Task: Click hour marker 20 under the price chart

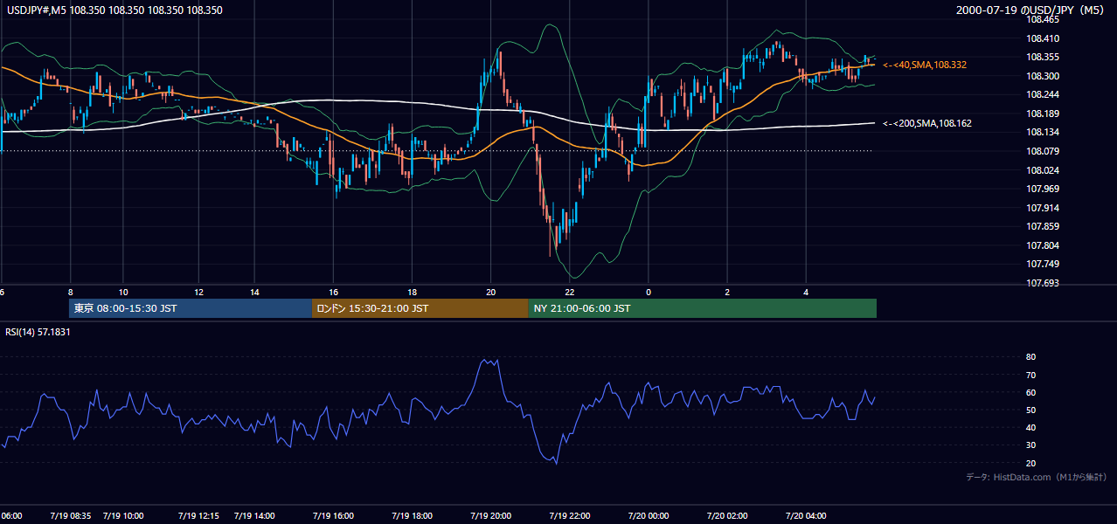Action: click(x=490, y=292)
